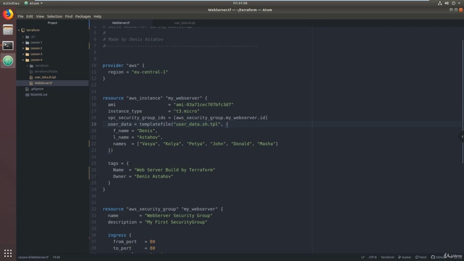Change UTF-8 encoding in status bar
The height and width of the screenshot is (261, 464).
(373, 257)
